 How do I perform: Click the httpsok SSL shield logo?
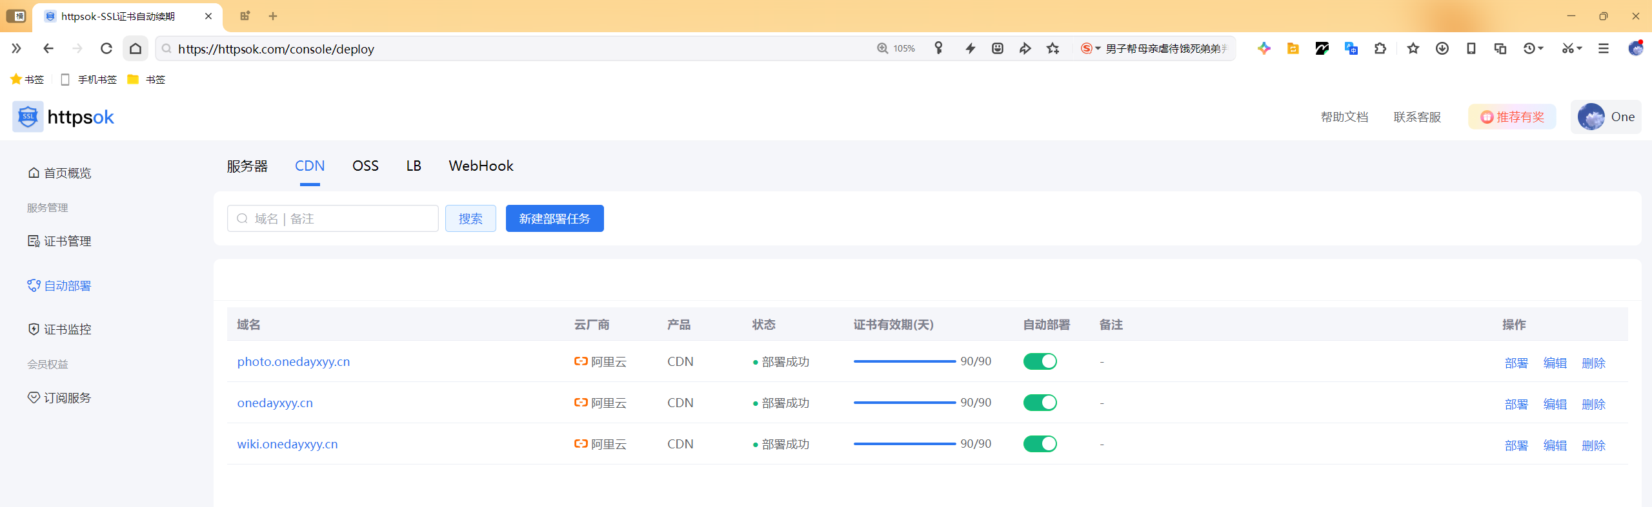[28, 117]
